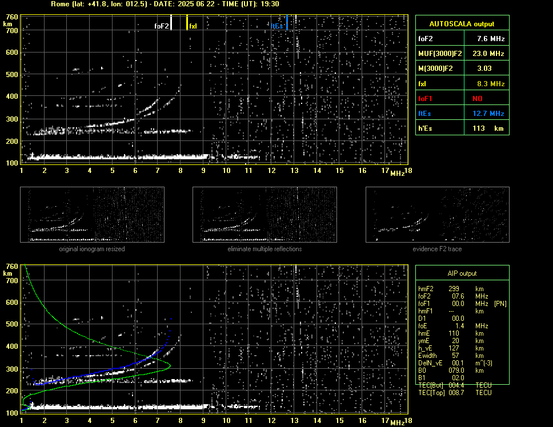Select the TEC[Top] 008.7 TECU row
Image resolution: width=553 pixels, height=427 pixels.
coord(455,393)
